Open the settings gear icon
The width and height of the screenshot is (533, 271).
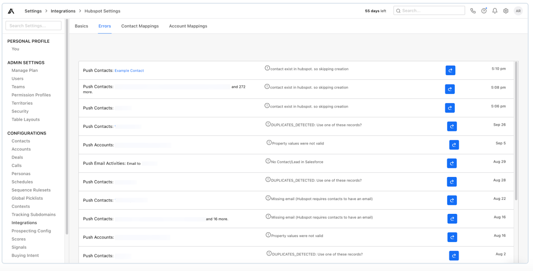click(506, 11)
